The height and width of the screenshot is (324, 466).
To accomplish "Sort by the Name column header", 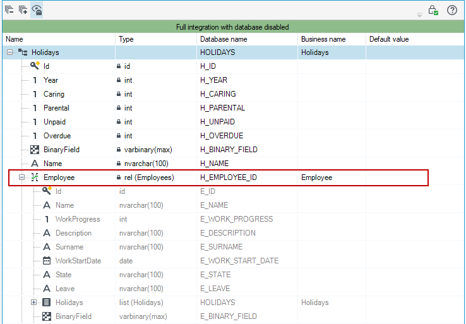I will [59, 39].
